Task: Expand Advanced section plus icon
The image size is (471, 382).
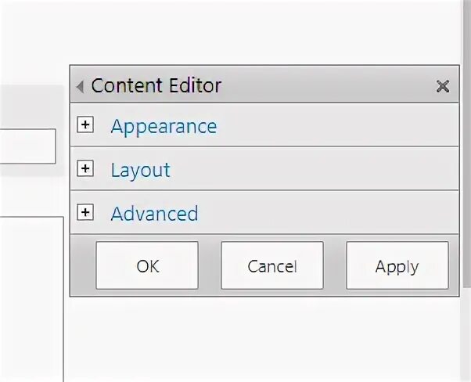Action: (x=86, y=213)
